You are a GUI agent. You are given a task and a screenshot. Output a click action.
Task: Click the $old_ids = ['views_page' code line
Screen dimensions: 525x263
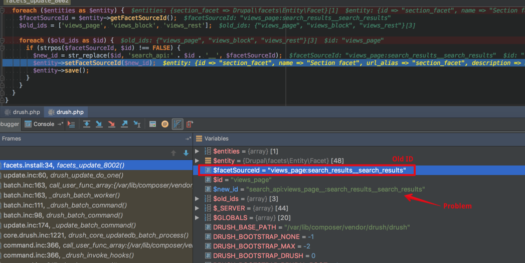pyautogui.click(x=115, y=25)
